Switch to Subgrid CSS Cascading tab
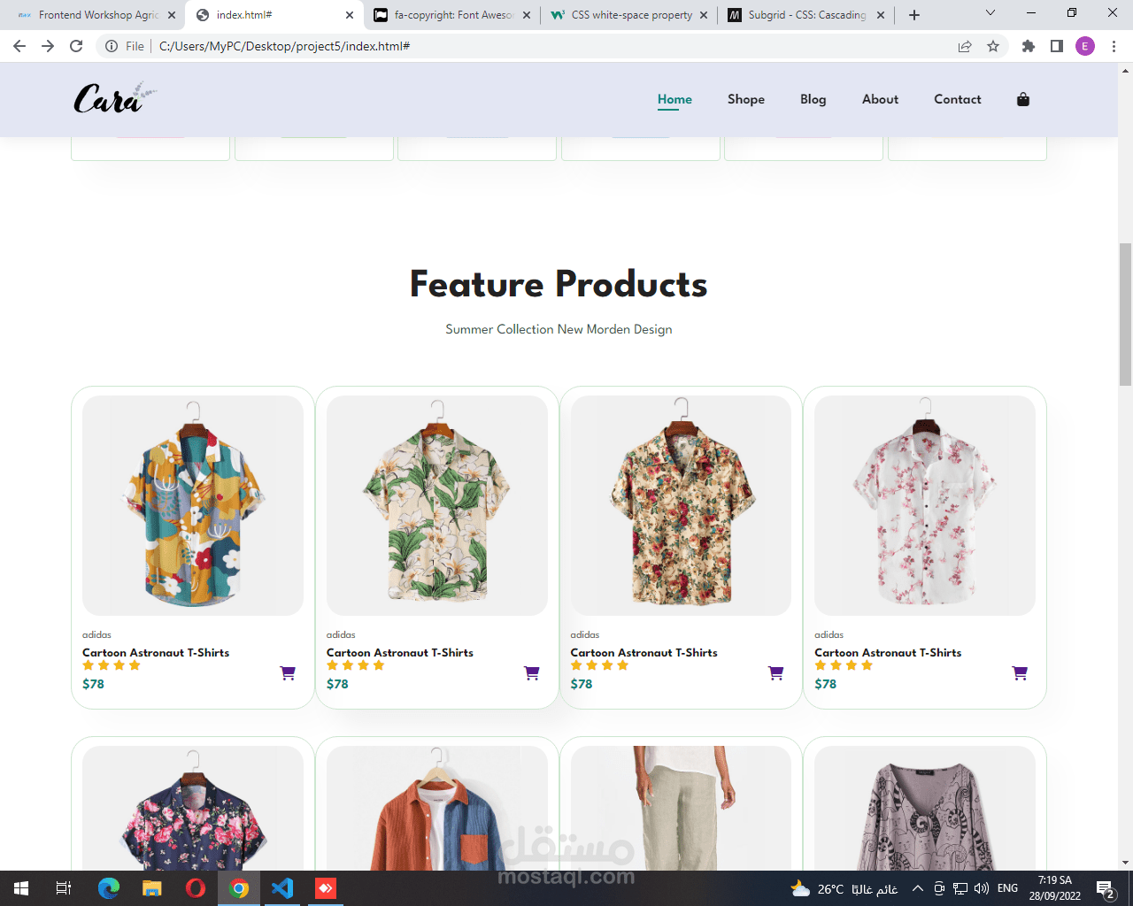This screenshot has height=906, width=1133. pos(806,15)
